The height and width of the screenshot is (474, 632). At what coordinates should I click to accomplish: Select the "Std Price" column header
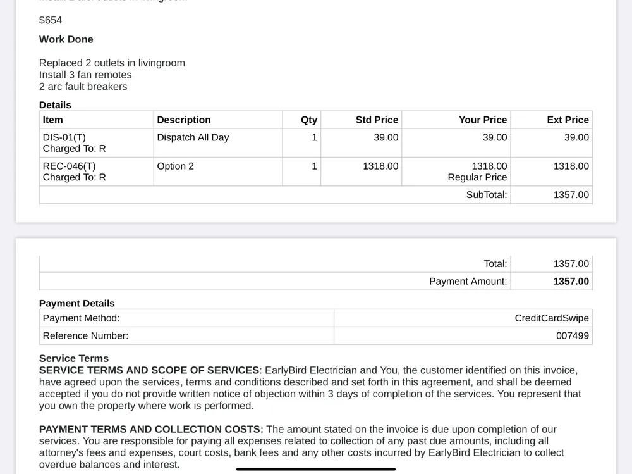tap(377, 120)
